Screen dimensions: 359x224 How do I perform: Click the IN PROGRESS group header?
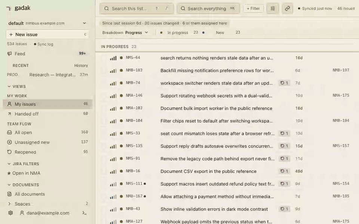click(119, 47)
